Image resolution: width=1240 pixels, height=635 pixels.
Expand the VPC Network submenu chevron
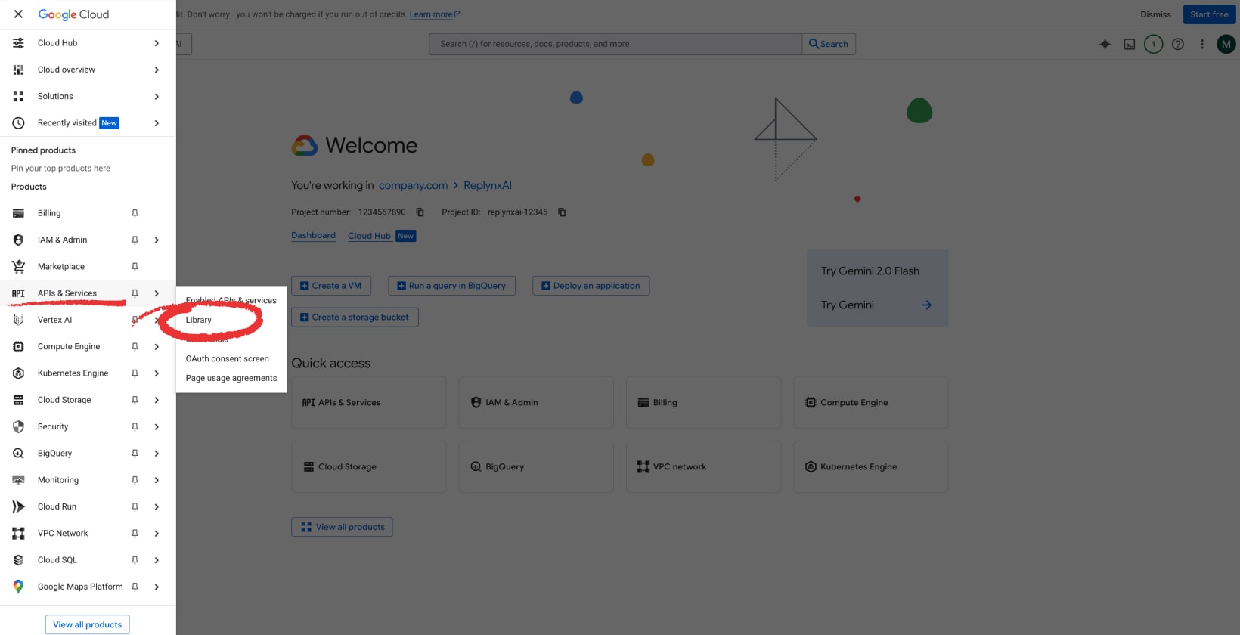[157, 534]
